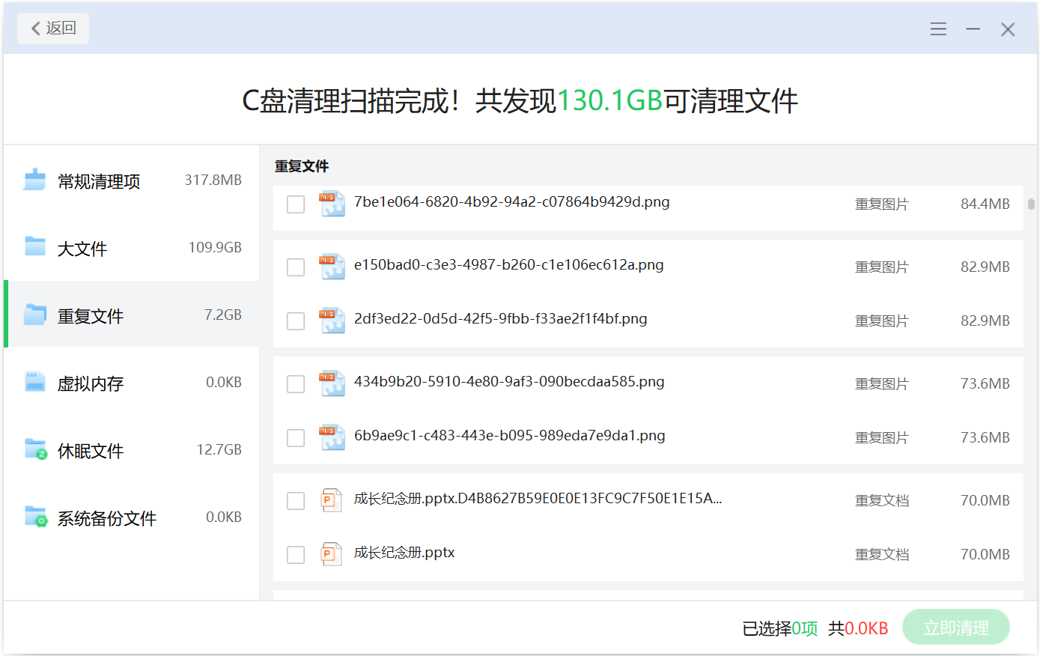This screenshot has height=656, width=1040.
Task: Click 重复文档 label of 成长纪念册.pptx row
Action: [x=882, y=555]
